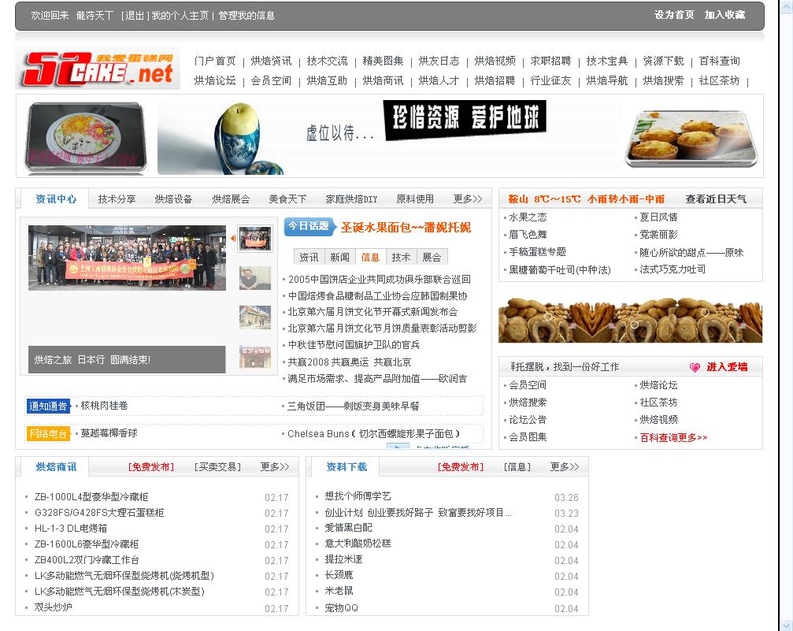Open 水果之恋 recipe link
This screenshot has width=793, height=631.
click(x=528, y=217)
